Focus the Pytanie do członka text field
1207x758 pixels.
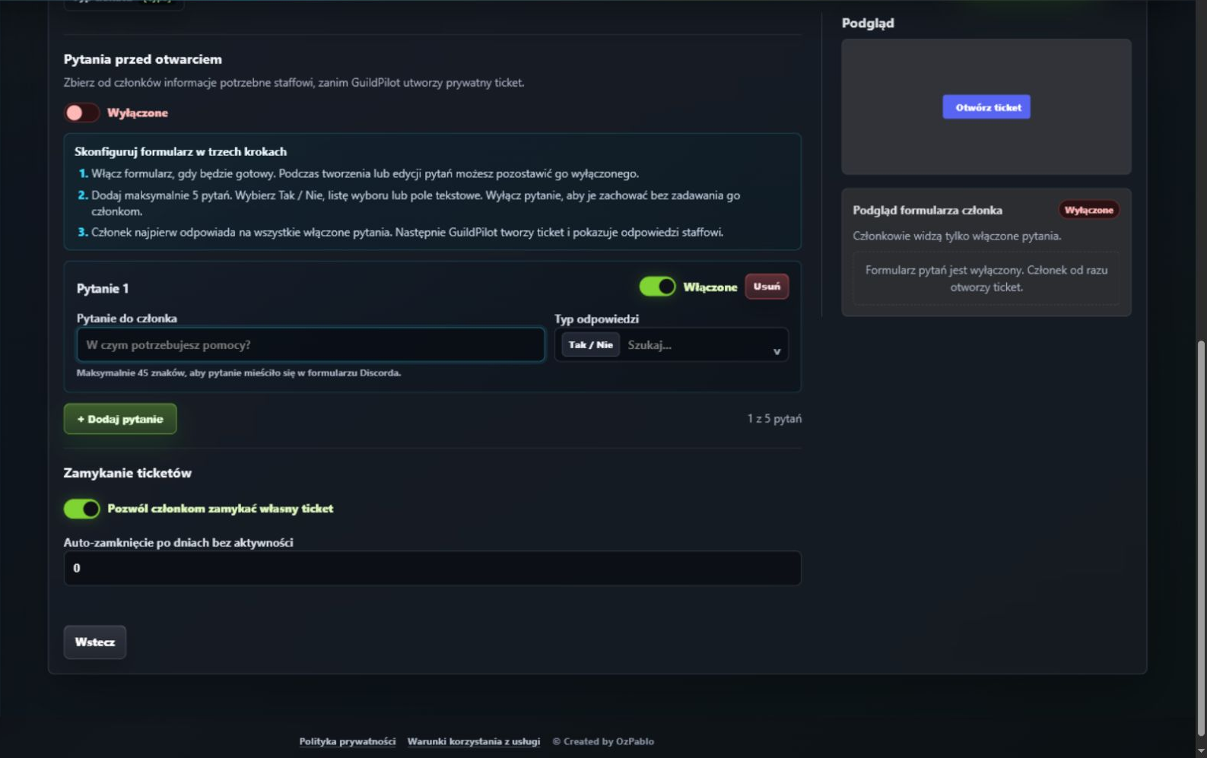pos(310,344)
